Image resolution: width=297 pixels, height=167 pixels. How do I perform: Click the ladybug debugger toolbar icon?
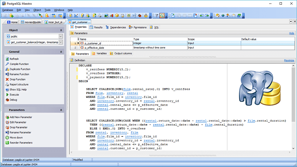tap(140, 16)
